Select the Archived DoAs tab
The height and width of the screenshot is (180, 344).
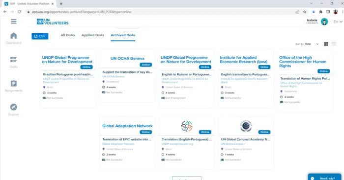[x=123, y=35]
